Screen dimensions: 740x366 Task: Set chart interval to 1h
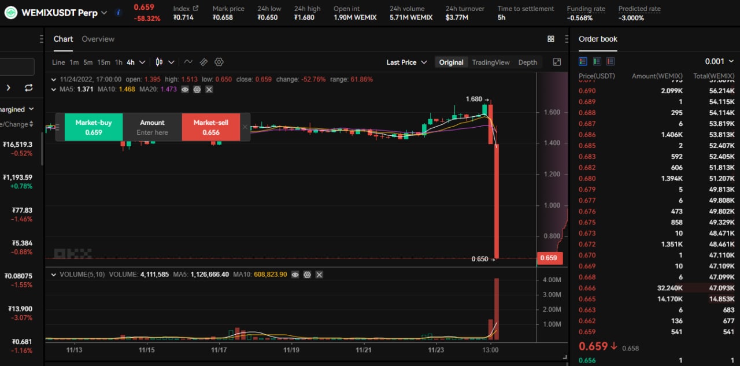[x=119, y=62]
